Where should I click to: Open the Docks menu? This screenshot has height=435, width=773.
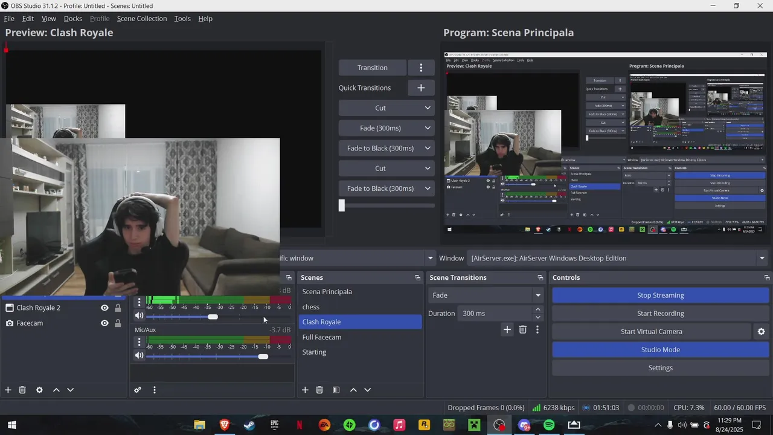73,19
